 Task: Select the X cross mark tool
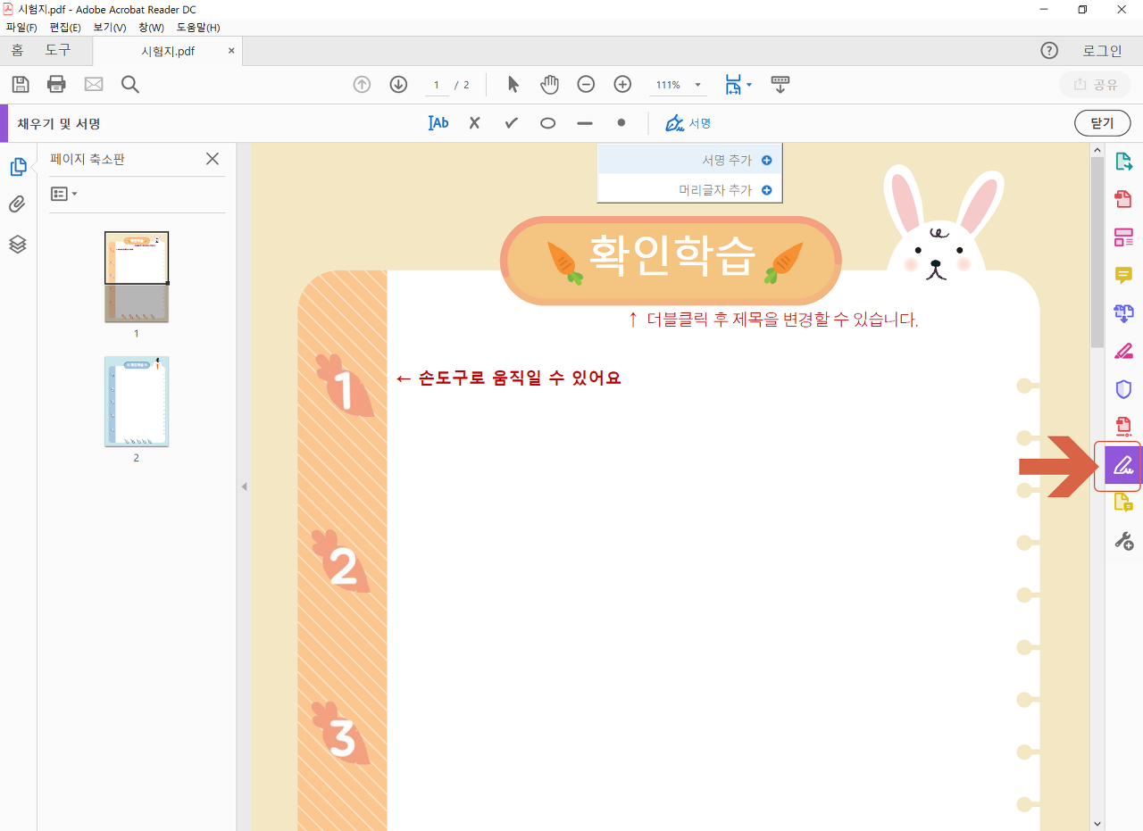(474, 123)
